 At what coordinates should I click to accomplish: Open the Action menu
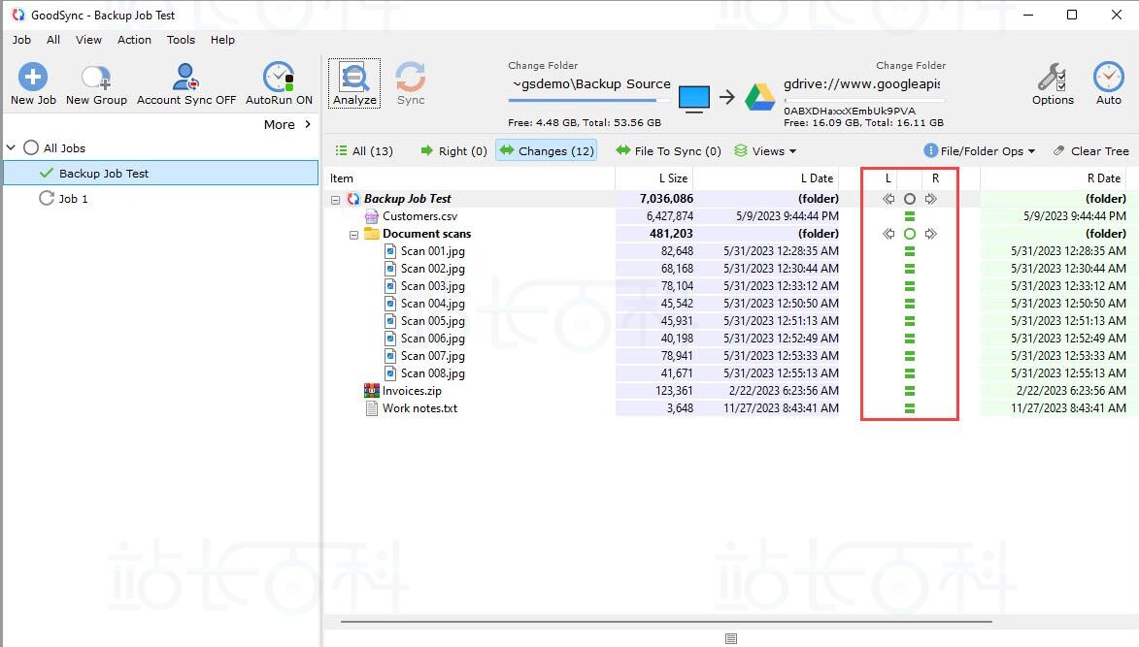point(134,40)
